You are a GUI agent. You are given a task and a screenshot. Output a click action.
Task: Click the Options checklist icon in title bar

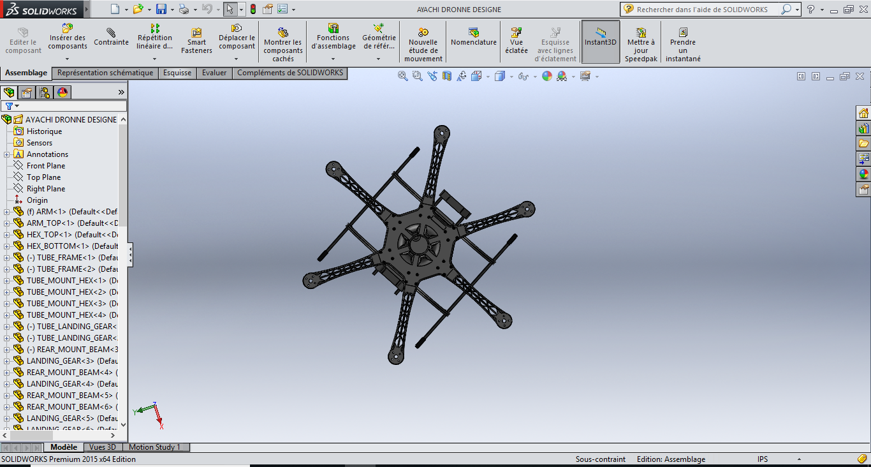pos(282,9)
